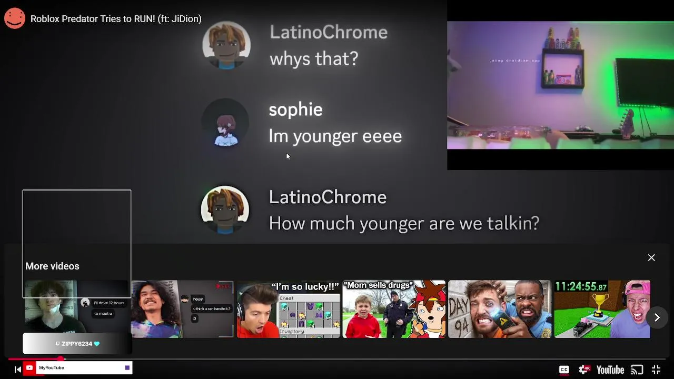Click the red progress scrubber handle
This screenshot has height=379, width=674.
[x=61, y=359]
